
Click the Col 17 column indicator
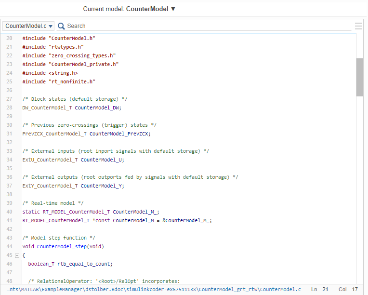point(348,289)
